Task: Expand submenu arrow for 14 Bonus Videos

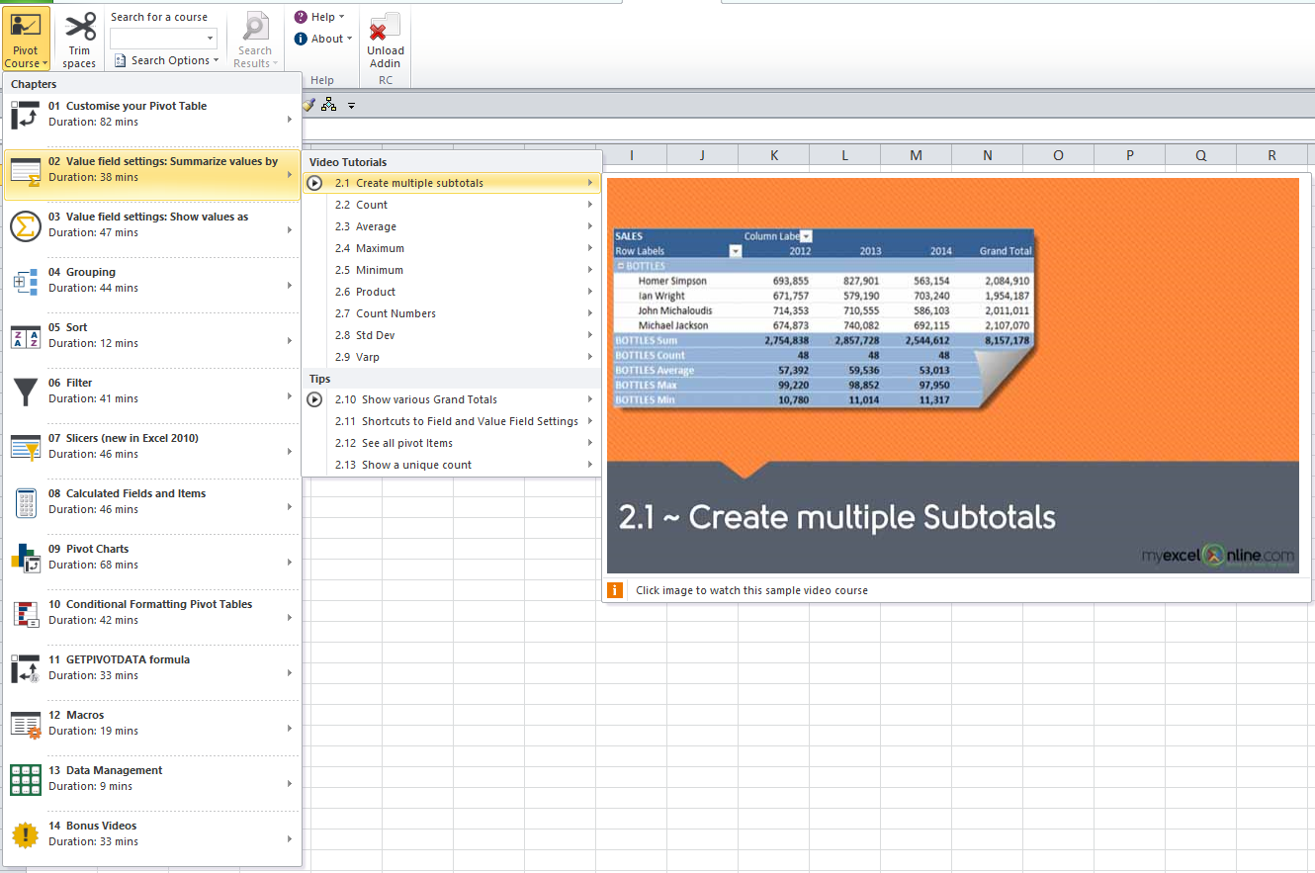Action: [290, 839]
